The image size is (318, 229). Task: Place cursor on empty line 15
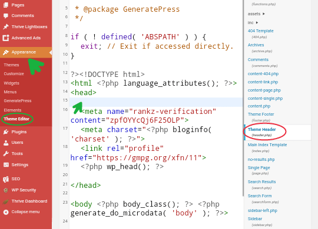tap(155, 102)
